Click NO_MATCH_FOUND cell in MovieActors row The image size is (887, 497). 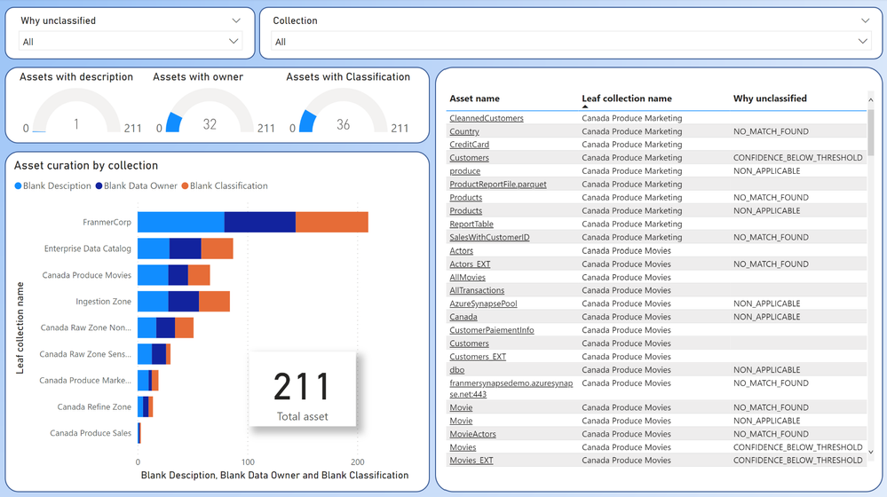coord(771,434)
